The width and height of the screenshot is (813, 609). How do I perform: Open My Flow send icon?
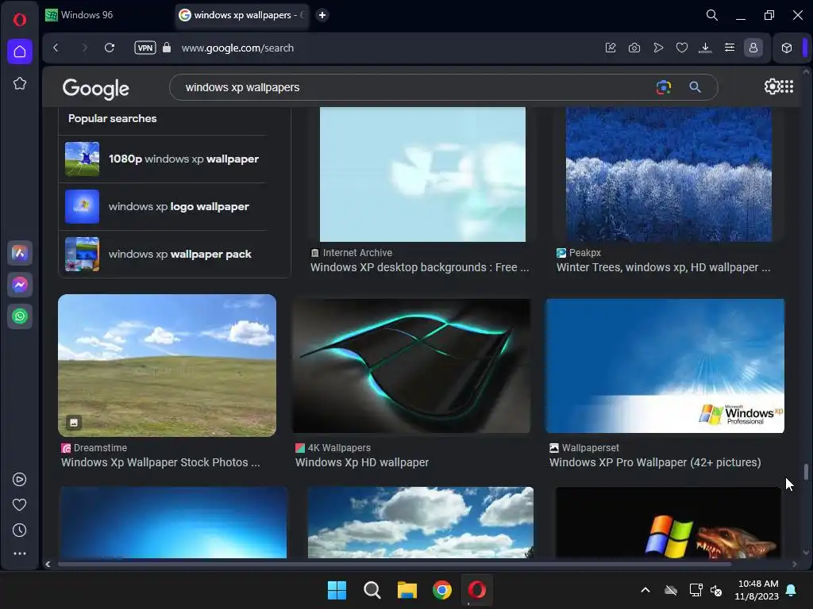pyautogui.click(x=658, y=48)
